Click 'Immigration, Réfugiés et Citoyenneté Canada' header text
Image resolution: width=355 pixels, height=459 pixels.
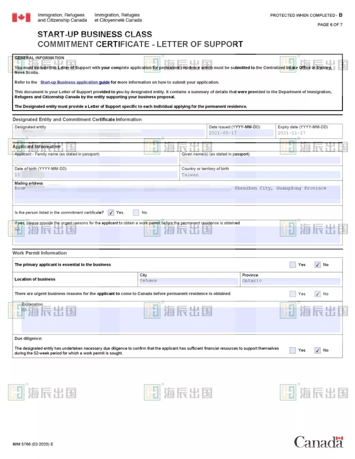[x=118, y=18]
